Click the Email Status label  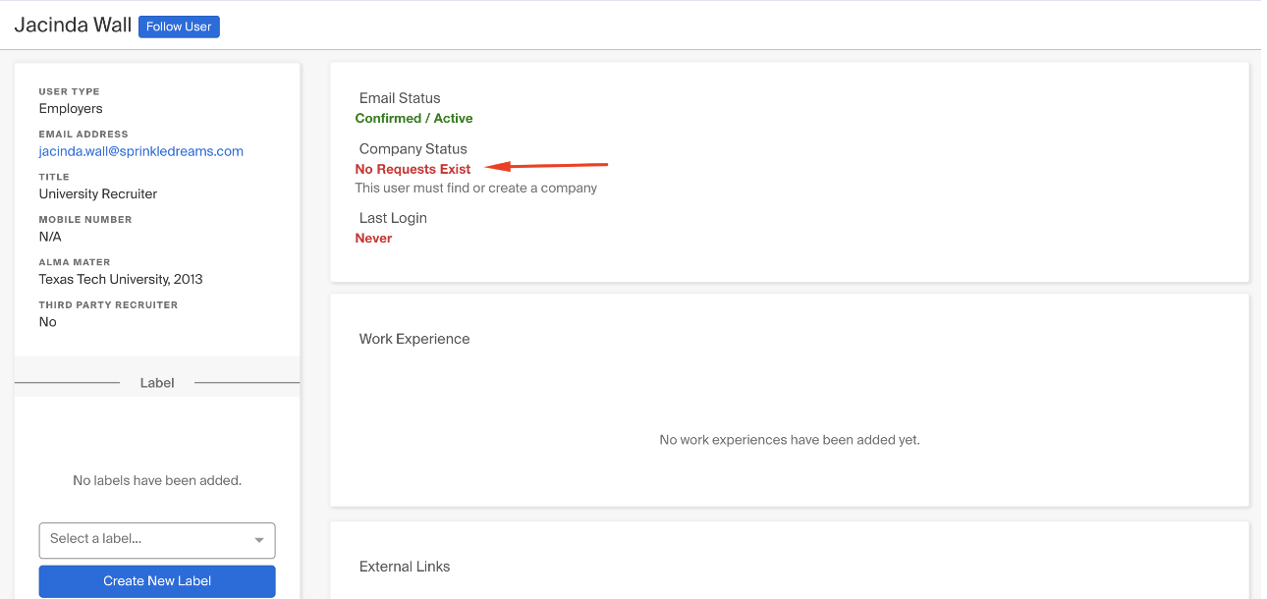tap(400, 98)
